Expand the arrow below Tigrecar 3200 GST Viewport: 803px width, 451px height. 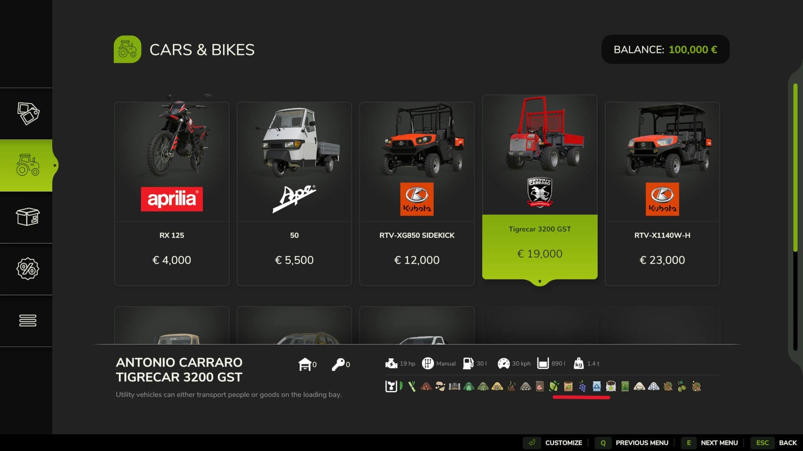[x=540, y=282]
